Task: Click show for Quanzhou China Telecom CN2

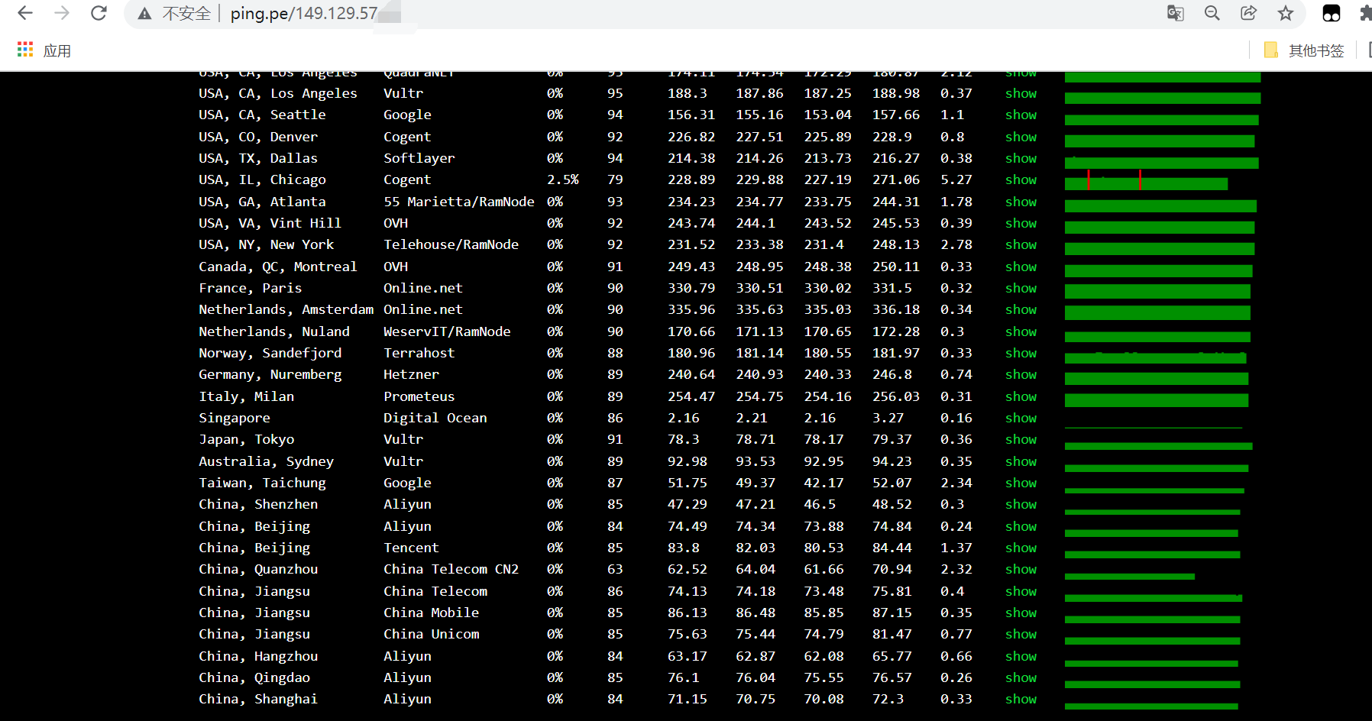Action: (1021, 569)
